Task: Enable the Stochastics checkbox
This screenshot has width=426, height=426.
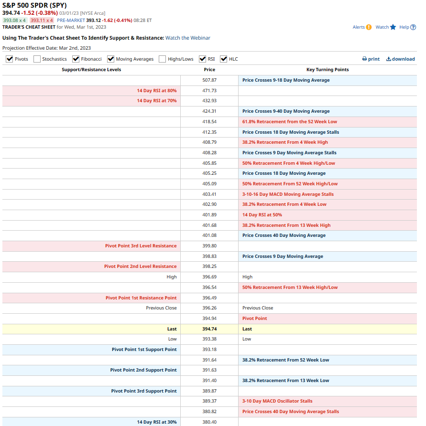Action: click(37, 59)
